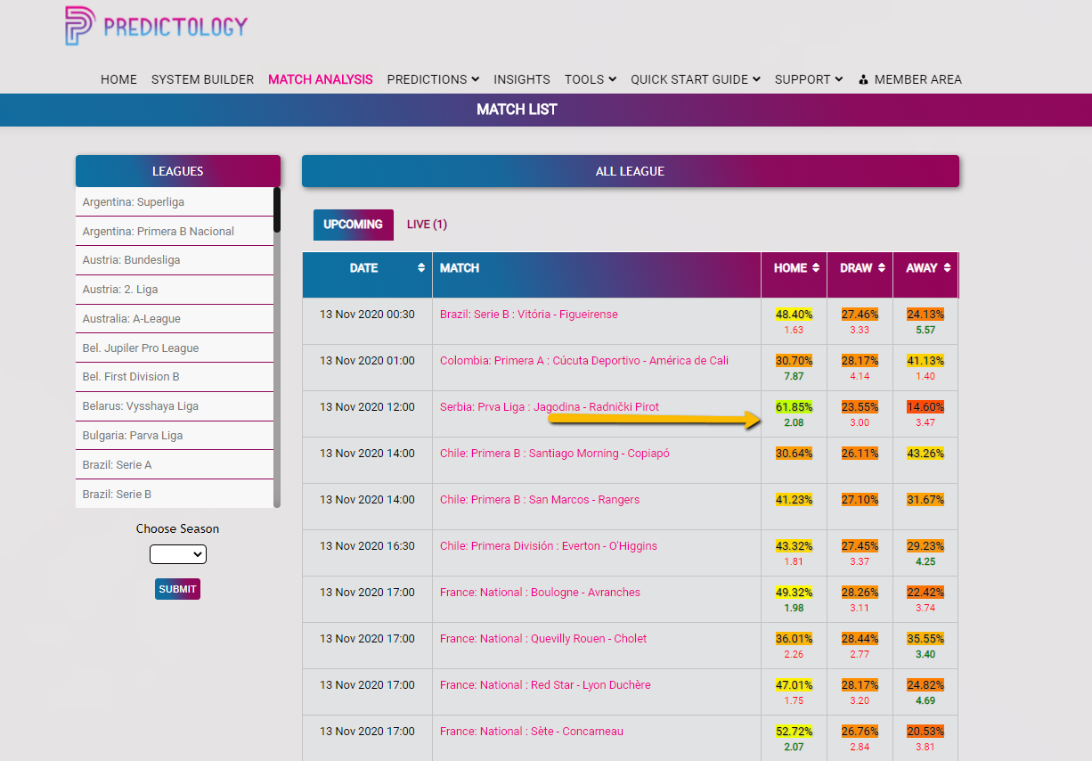Open Match Analysis page
1092x761 pixels.
pos(321,79)
